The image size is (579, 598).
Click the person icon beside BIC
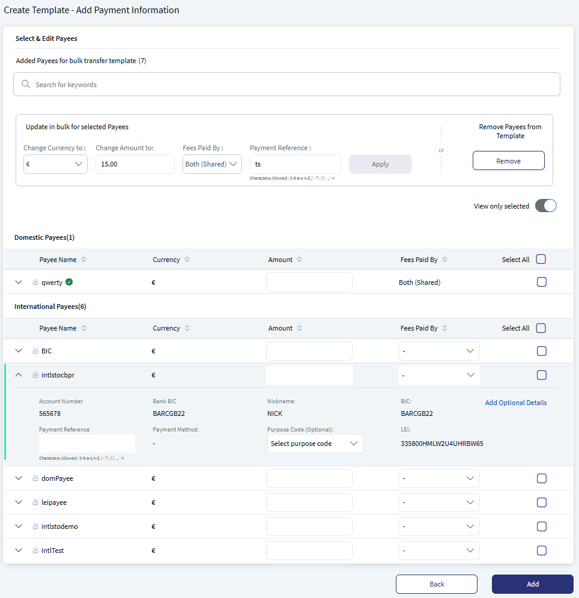[35, 351]
